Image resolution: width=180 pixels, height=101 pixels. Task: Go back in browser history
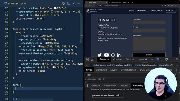[x=87, y=6]
